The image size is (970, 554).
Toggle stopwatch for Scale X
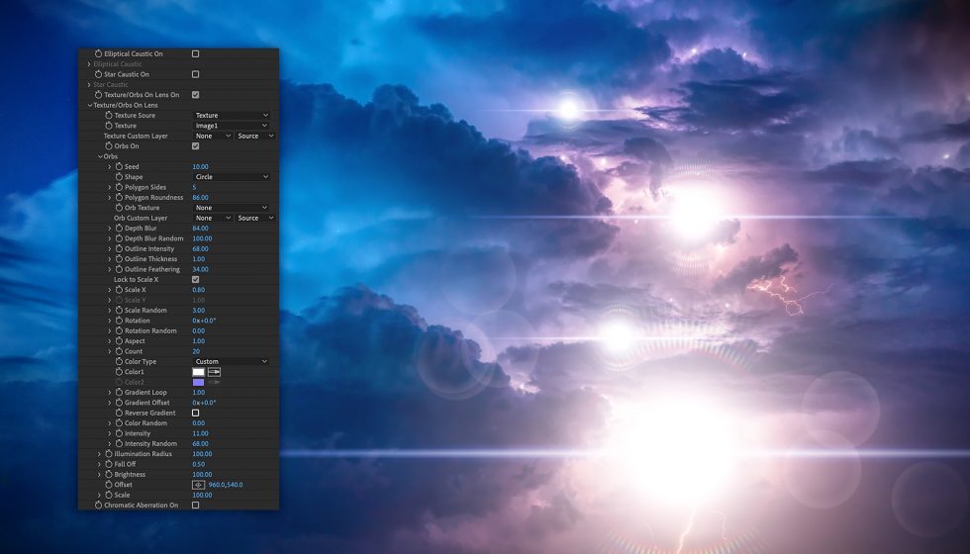point(119,289)
